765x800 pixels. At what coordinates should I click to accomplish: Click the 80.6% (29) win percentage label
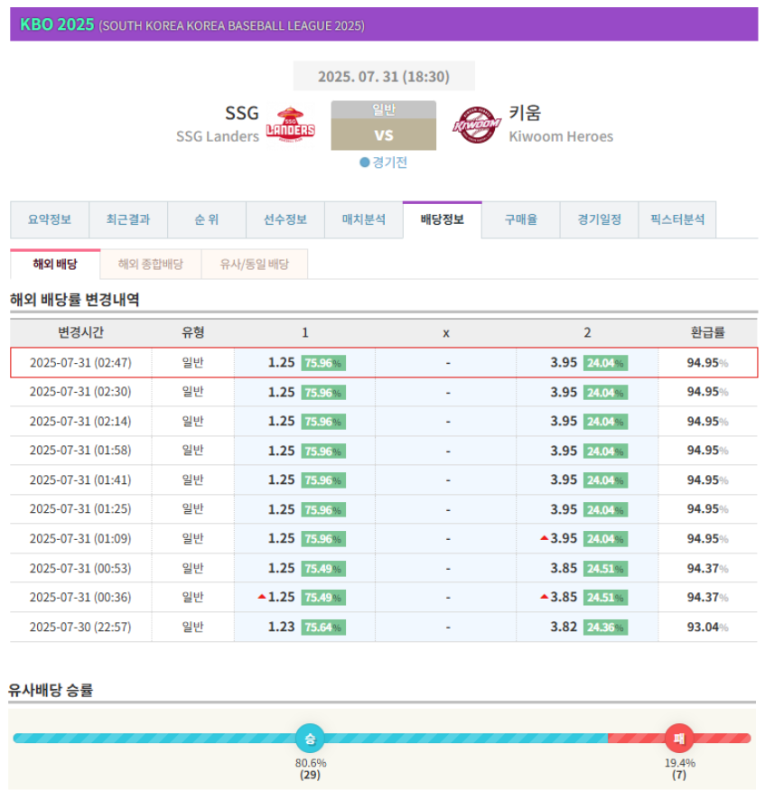311,769
